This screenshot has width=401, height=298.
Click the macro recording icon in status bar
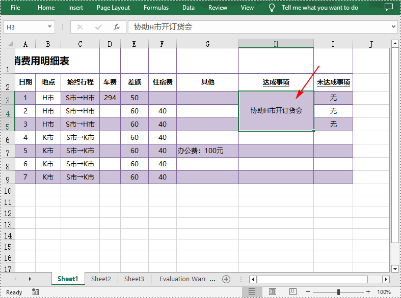tap(36, 292)
